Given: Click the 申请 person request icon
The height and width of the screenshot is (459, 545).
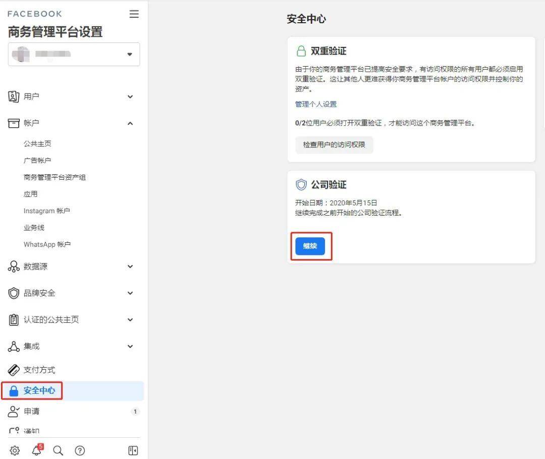Looking at the screenshot, I should pos(14,412).
